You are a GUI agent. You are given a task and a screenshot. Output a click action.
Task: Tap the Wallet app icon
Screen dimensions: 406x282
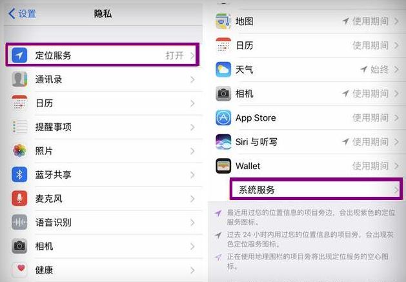(223, 166)
